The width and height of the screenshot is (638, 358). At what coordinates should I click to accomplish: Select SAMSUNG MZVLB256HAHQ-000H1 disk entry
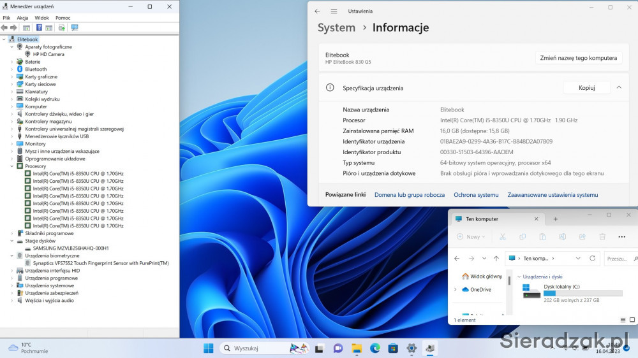(70, 248)
